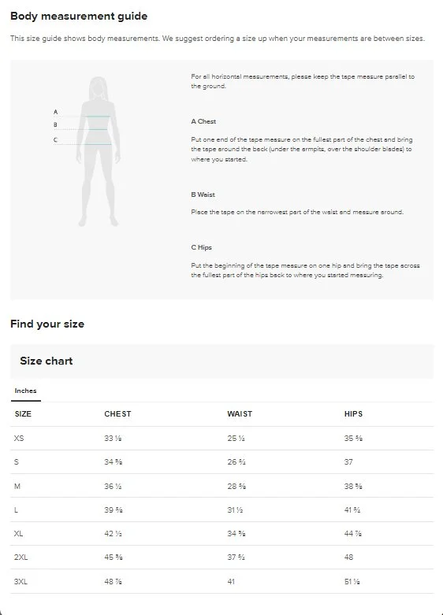Select the 2XL size row label

click(x=20, y=557)
